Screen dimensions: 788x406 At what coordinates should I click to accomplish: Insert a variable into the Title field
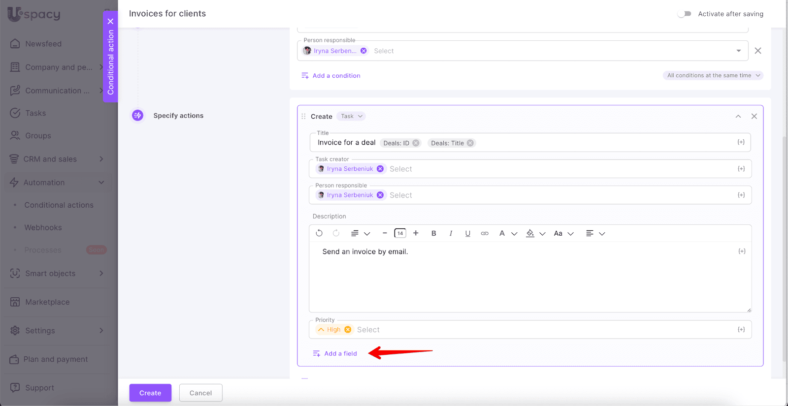(741, 142)
